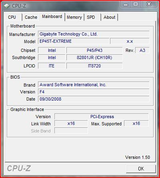Click the CPU-Z title bar icon
Viewport: 160px width, 178px height.
pyautogui.click(x=7, y=6)
